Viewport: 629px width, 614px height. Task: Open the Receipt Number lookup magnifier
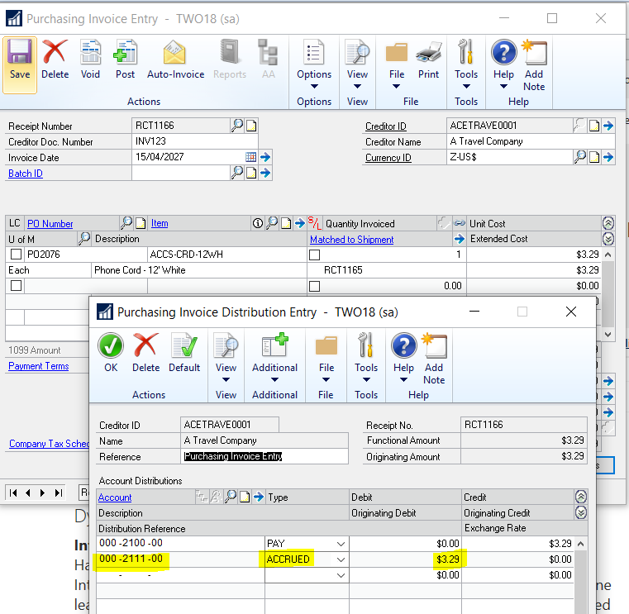point(237,126)
